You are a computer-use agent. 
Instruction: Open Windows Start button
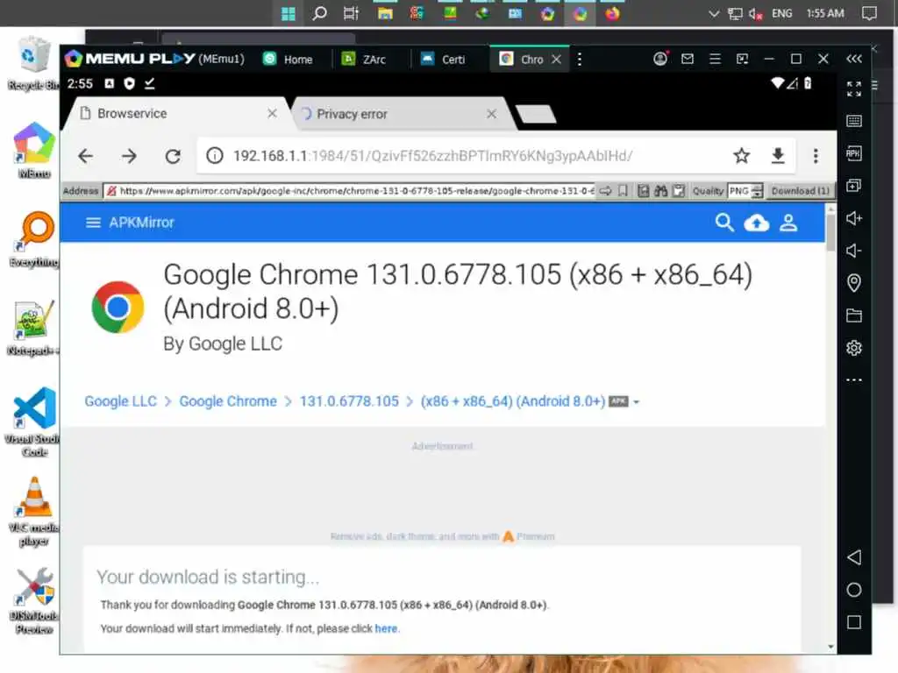[x=288, y=13]
